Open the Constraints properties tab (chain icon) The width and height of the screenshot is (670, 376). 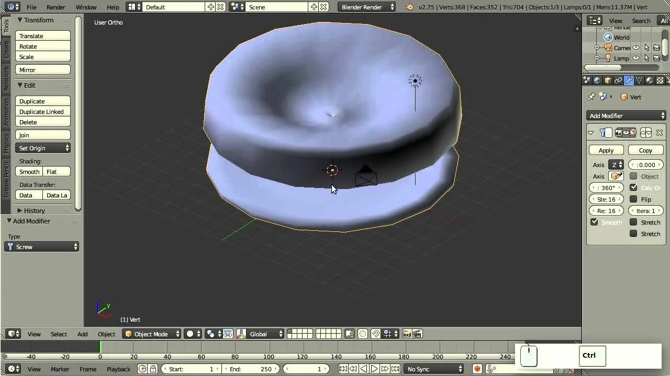(x=618, y=80)
